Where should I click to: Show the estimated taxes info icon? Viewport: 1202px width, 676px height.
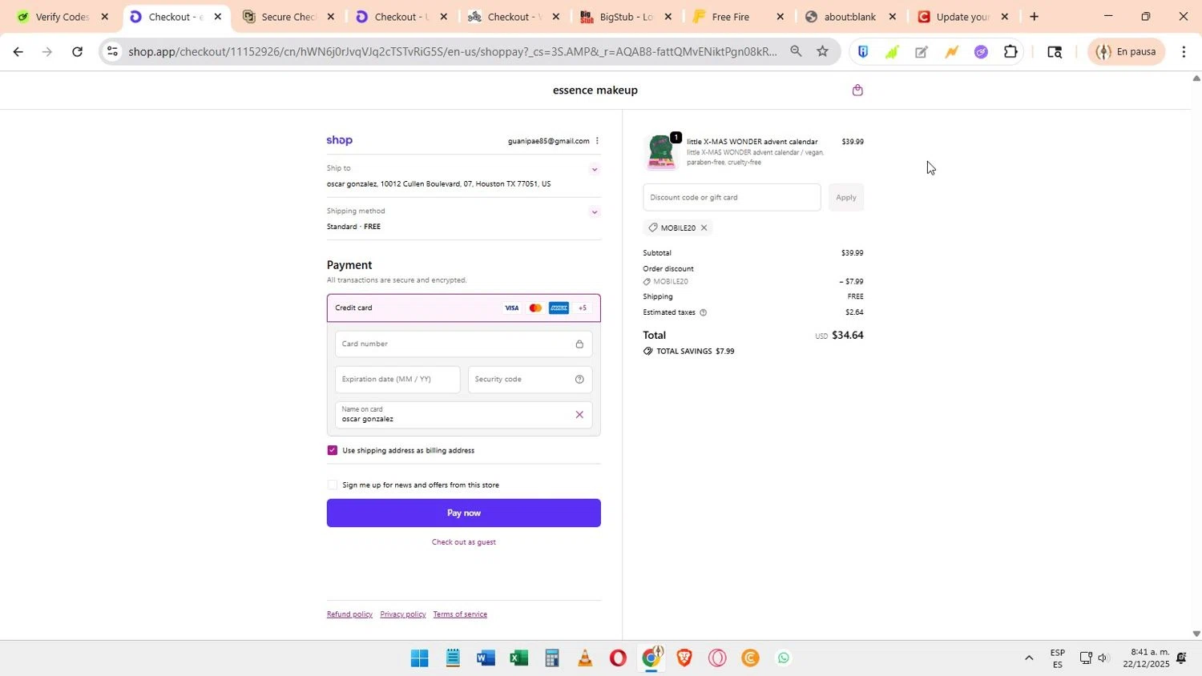click(704, 312)
